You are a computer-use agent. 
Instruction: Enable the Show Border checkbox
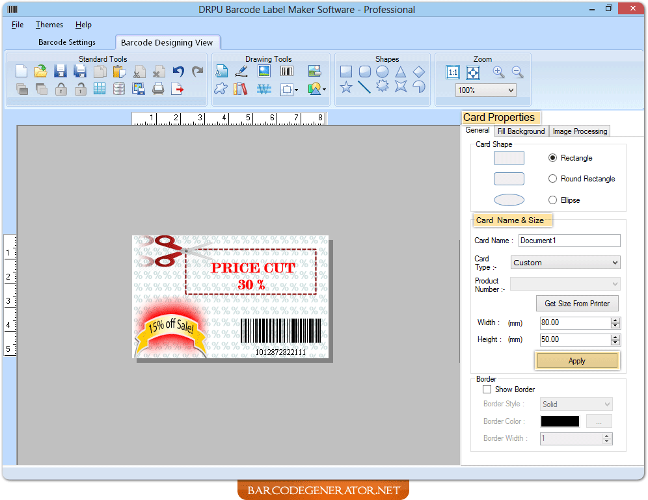tap(487, 389)
